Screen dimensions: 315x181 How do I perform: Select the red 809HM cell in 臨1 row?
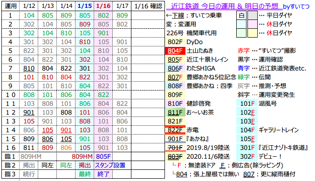[x=82, y=156]
